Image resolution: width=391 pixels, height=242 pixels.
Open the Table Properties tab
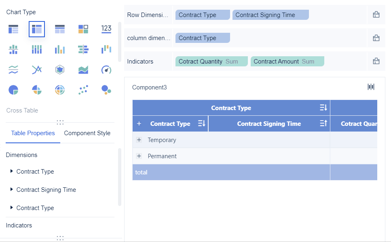point(33,133)
